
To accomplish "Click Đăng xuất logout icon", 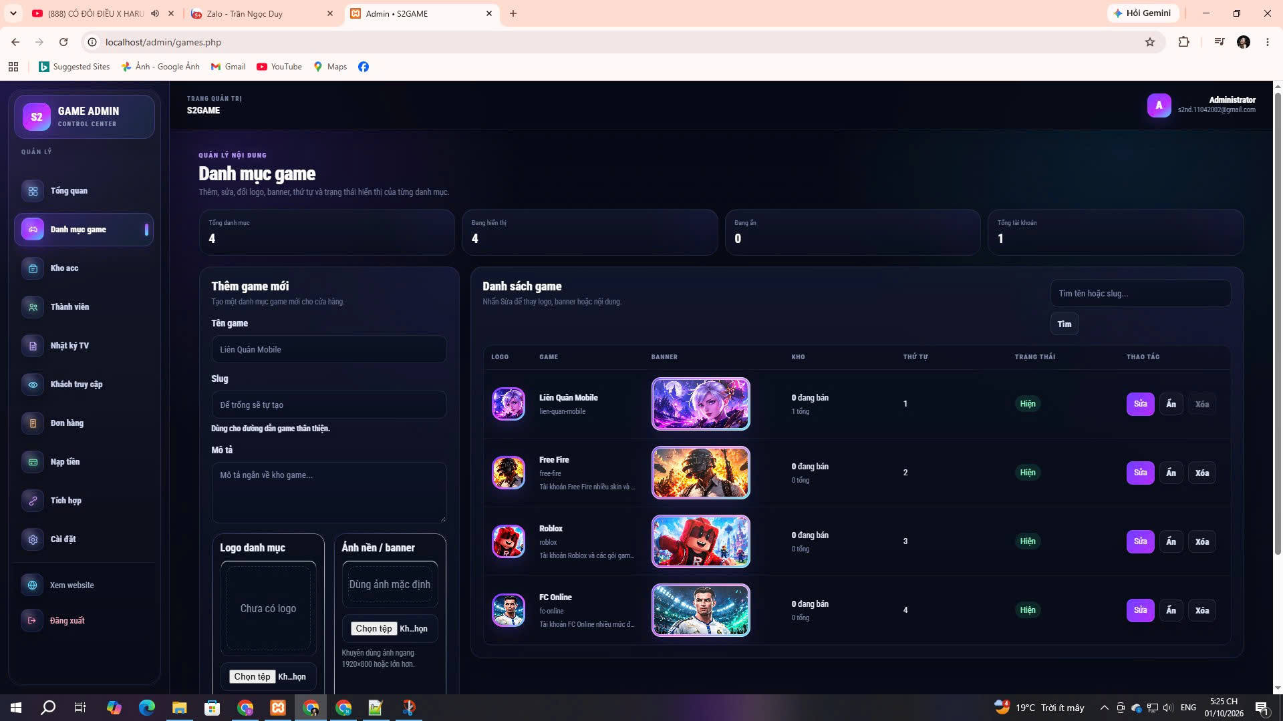I will tap(32, 621).
